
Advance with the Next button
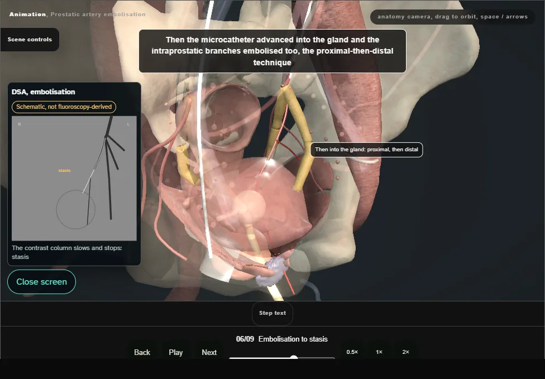point(209,352)
